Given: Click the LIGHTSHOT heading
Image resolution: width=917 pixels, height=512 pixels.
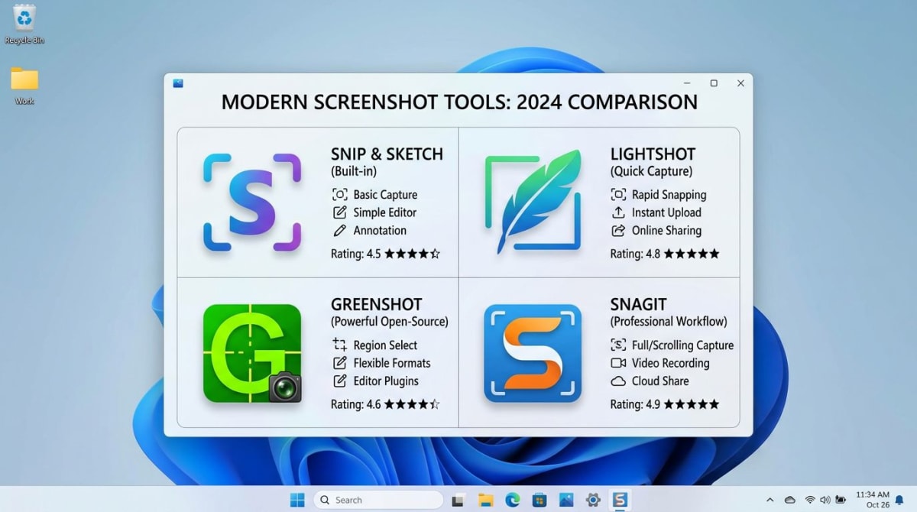Looking at the screenshot, I should click(x=653, y=154).
